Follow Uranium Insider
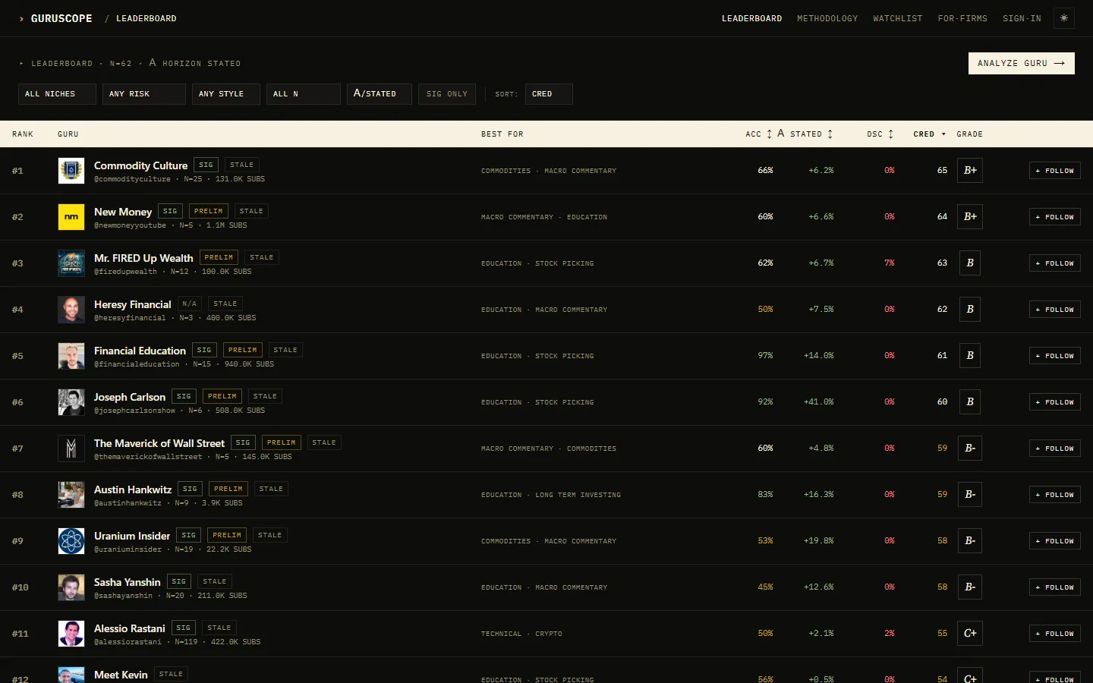The image size is (1093, 683). tap(1055, 541)
